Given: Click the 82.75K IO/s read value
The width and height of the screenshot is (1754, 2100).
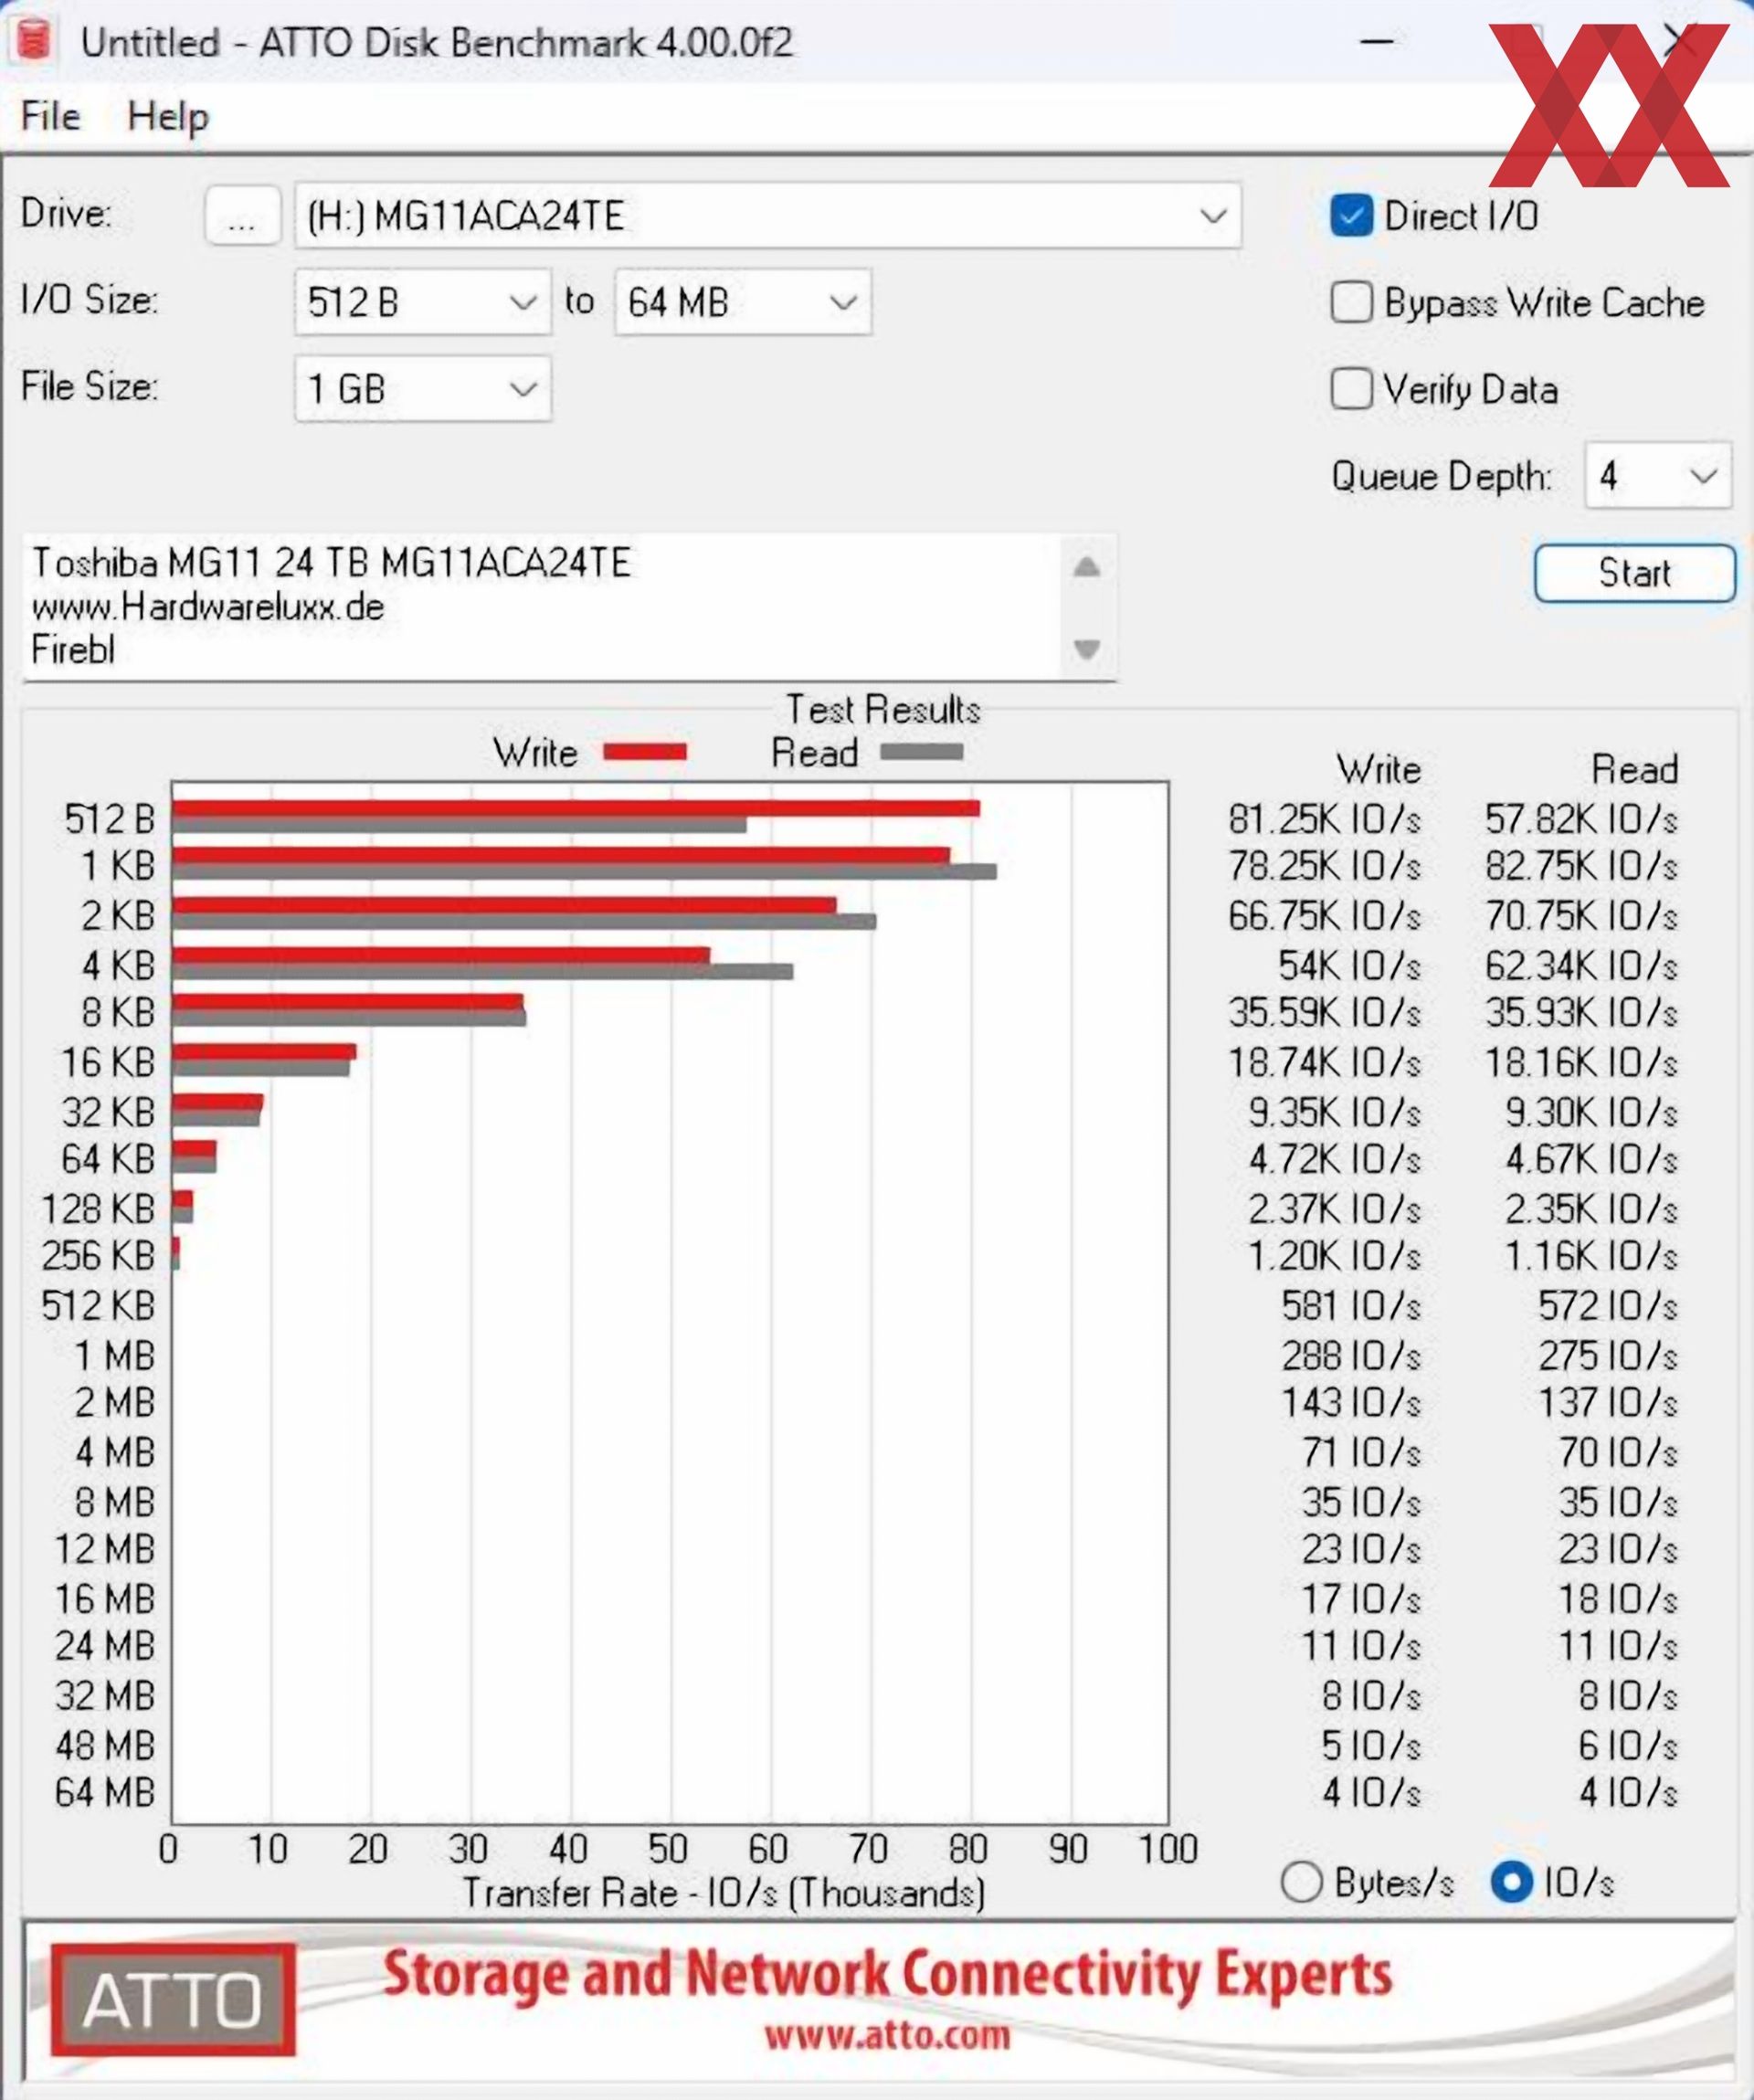Looking at the screenshot, I should [x=1580, y=867].
